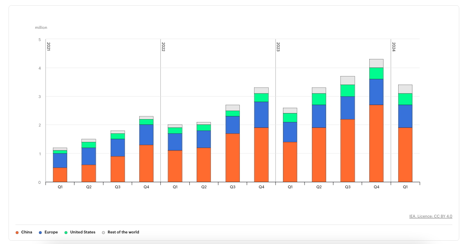Image resolution: width=467 pixels, height=244 pixels.
Task: Select the United States segment of 2024 Q1 bar
Action: pyautogui.click(x=406, y=99)
